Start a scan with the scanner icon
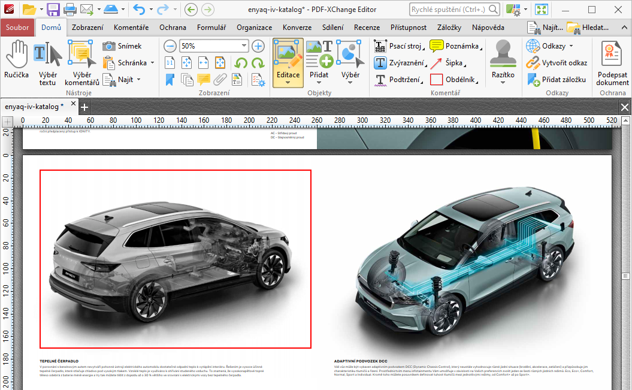 110,9
